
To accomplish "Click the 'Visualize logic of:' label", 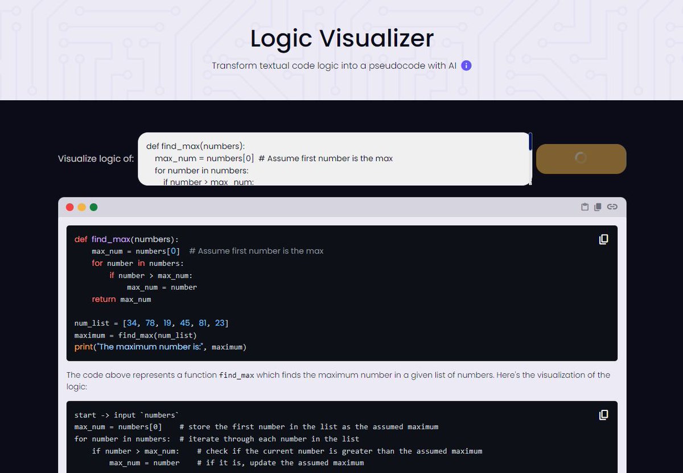I will (95, 159).
